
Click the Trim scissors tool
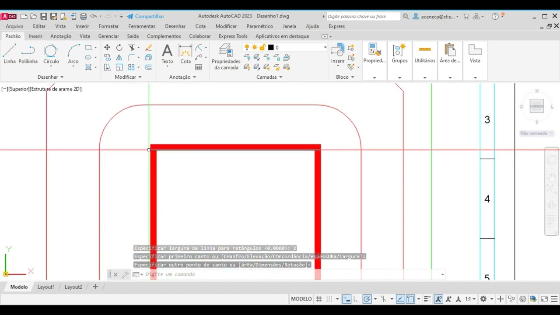click(131, 47)
